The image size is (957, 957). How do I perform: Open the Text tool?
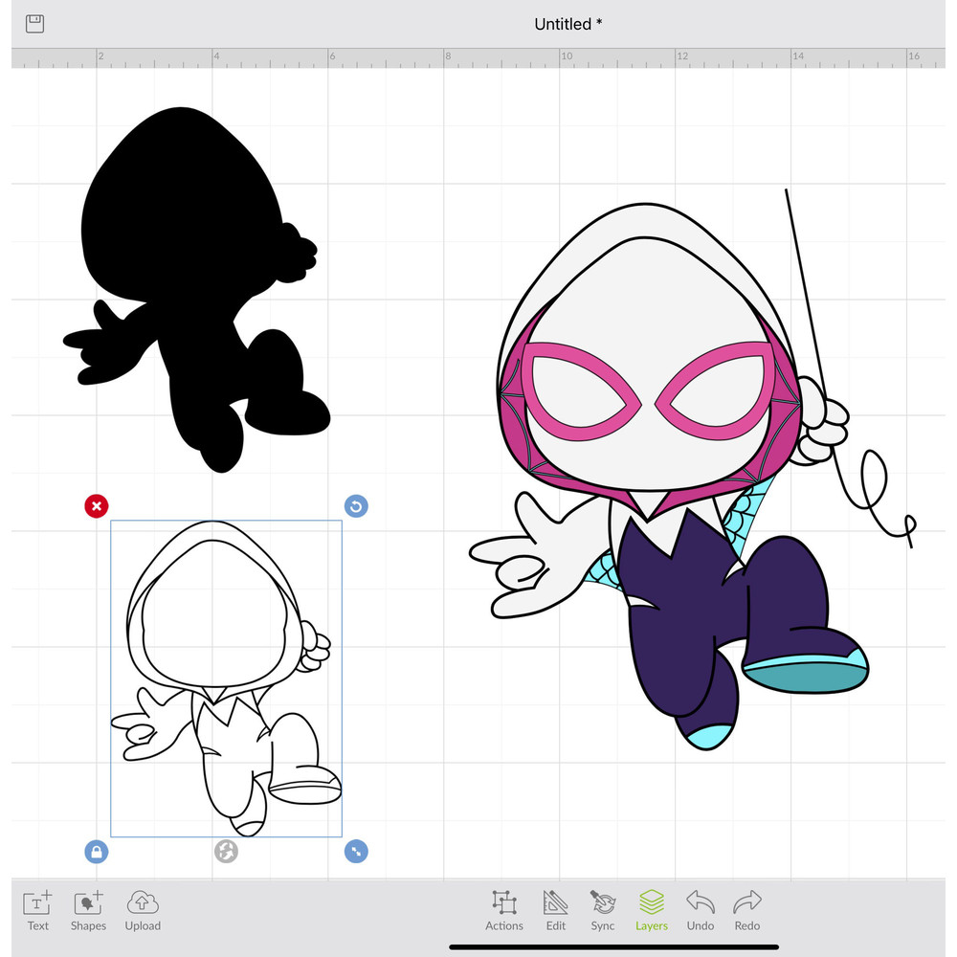pyautogui.click(x=38, y=910)
